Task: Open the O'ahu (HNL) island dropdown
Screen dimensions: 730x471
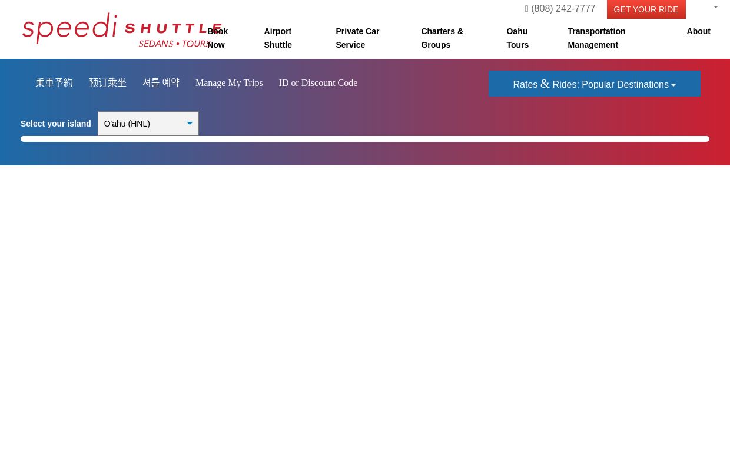Action: pyautogui.click(x=148, y=124)
